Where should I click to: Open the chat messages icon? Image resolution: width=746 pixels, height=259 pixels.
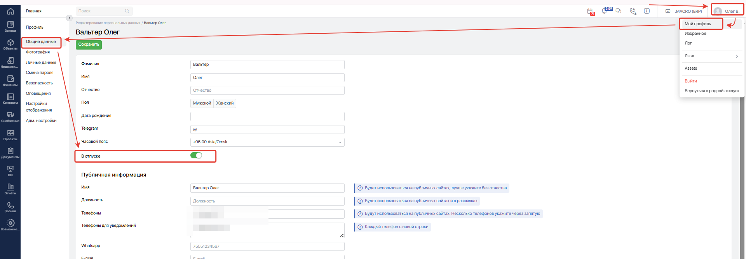619,11
